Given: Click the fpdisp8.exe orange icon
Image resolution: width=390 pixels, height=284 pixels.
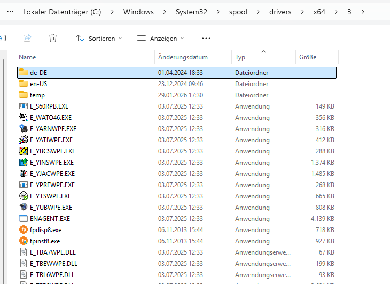Looking at the screenshot, I should coord(24,229).
